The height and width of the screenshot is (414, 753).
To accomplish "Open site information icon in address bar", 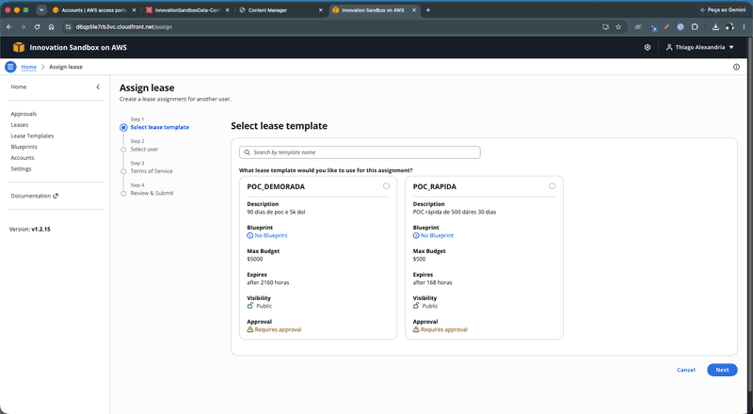I will 68,27.
